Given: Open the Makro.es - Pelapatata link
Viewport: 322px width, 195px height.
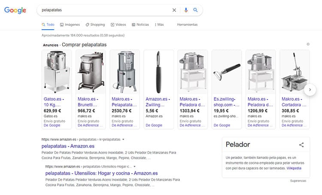Looking at the screenshot, I should pyautogui.click(x=124, y=102).
